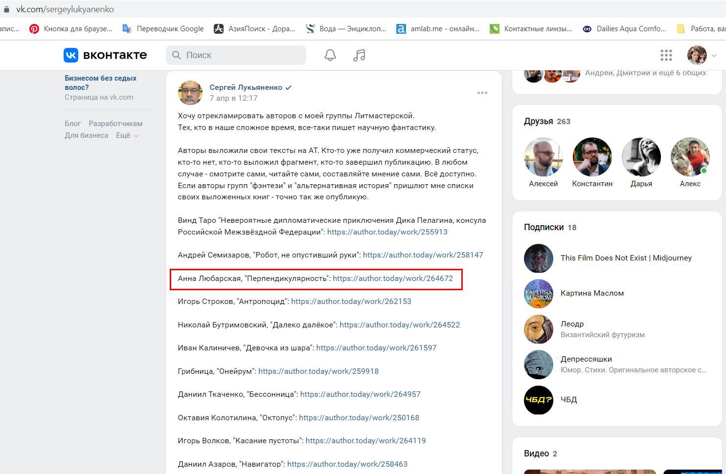Screen dimensions: 726x474
Task: Click the Pinterest bookmark icon
Action: [34, 29]
